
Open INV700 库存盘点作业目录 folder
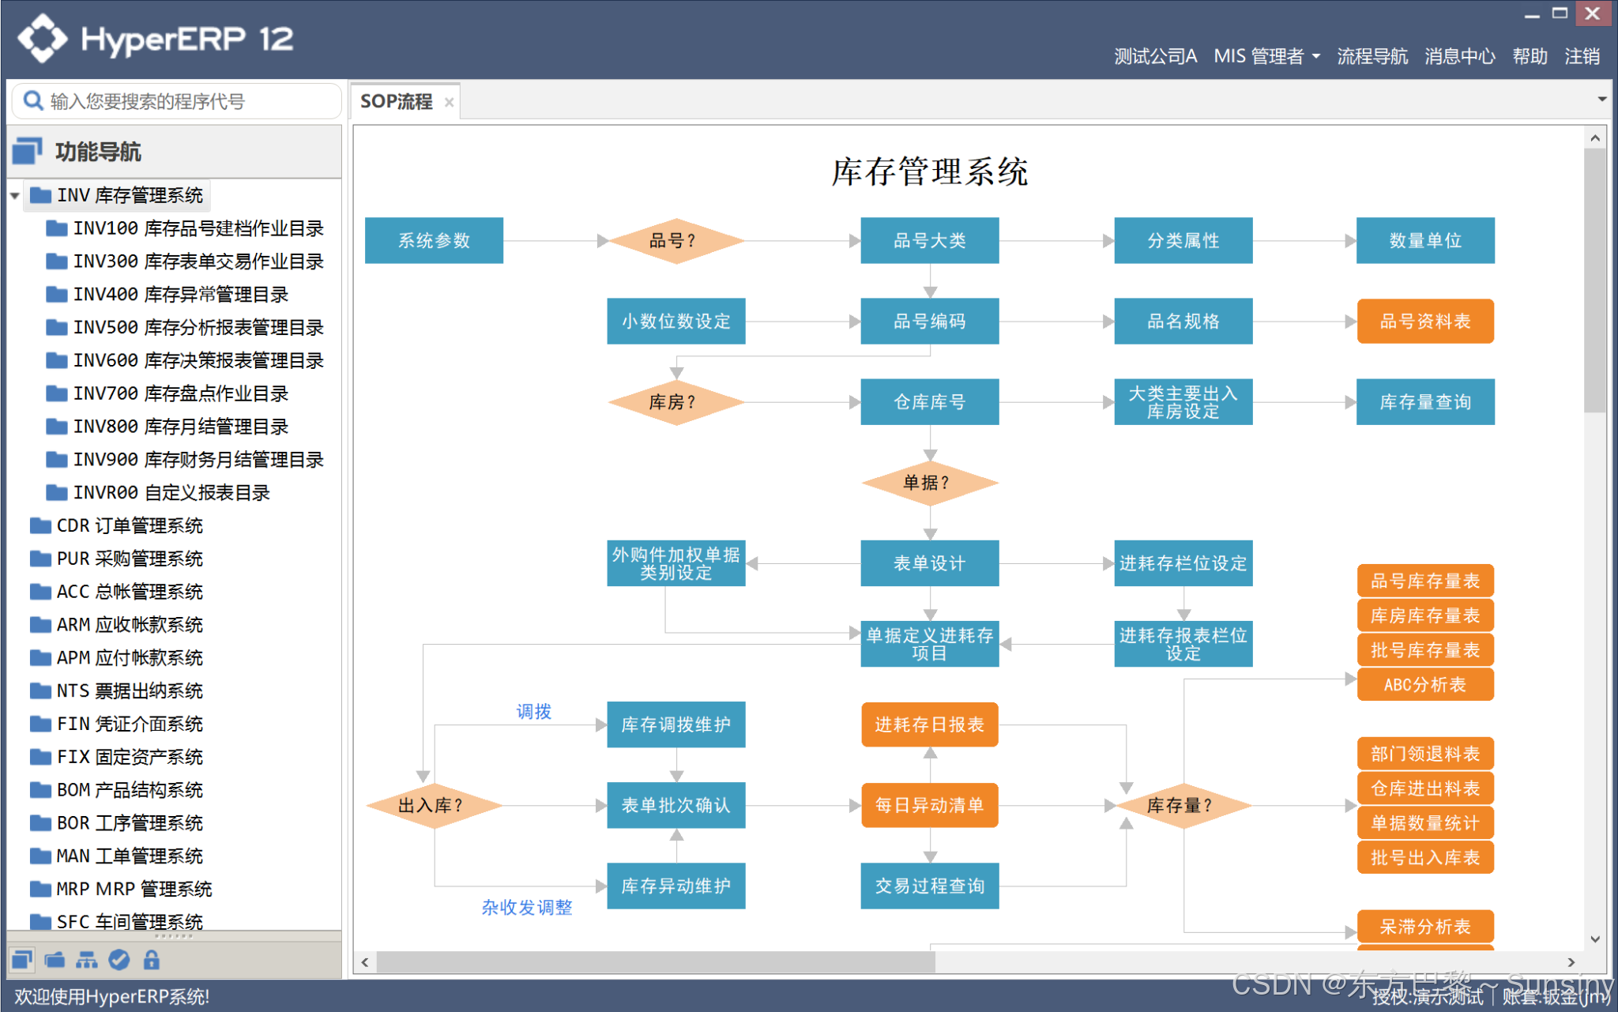[x=180, y=393]
